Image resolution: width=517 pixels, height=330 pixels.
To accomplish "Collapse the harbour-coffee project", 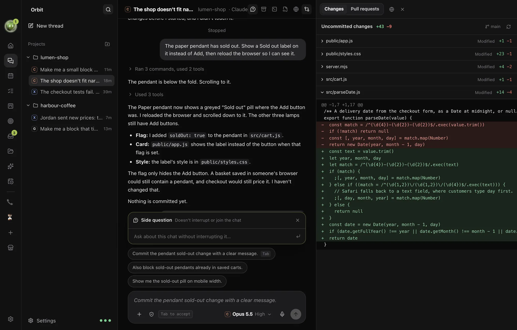I will tap(28, 105).
